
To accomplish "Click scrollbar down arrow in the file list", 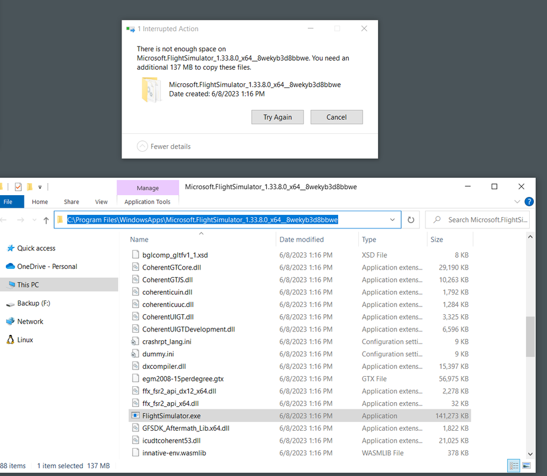I will point(530,454).
